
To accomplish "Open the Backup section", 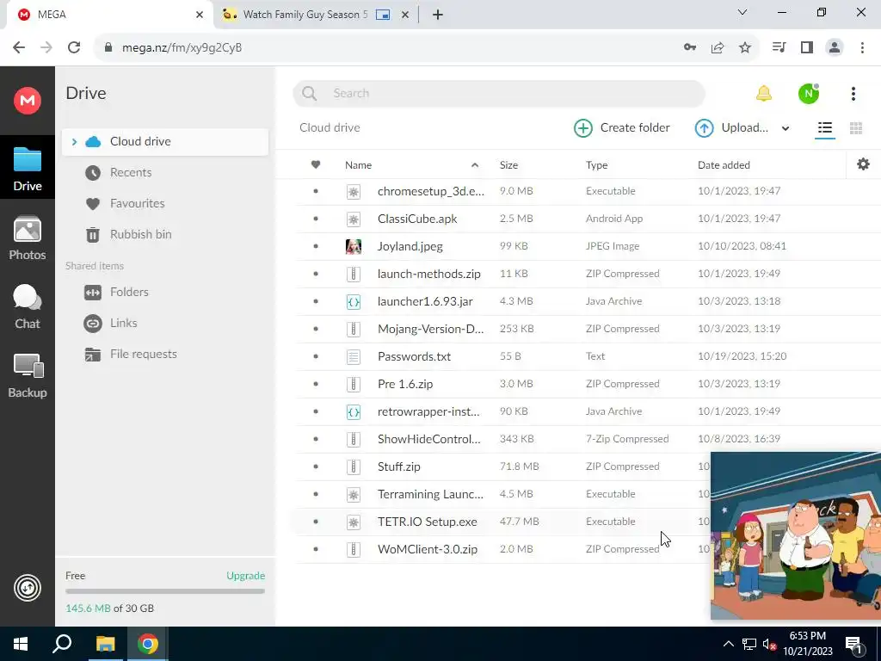I will coord(27,375).
